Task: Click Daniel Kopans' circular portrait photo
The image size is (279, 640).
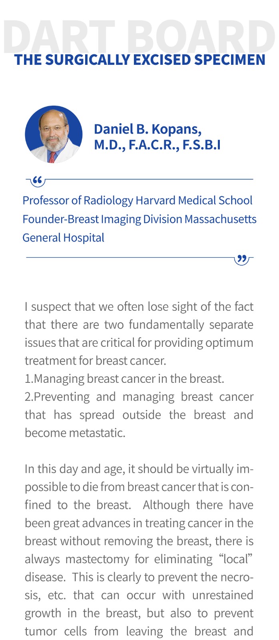Action: (x=54, y=134)
